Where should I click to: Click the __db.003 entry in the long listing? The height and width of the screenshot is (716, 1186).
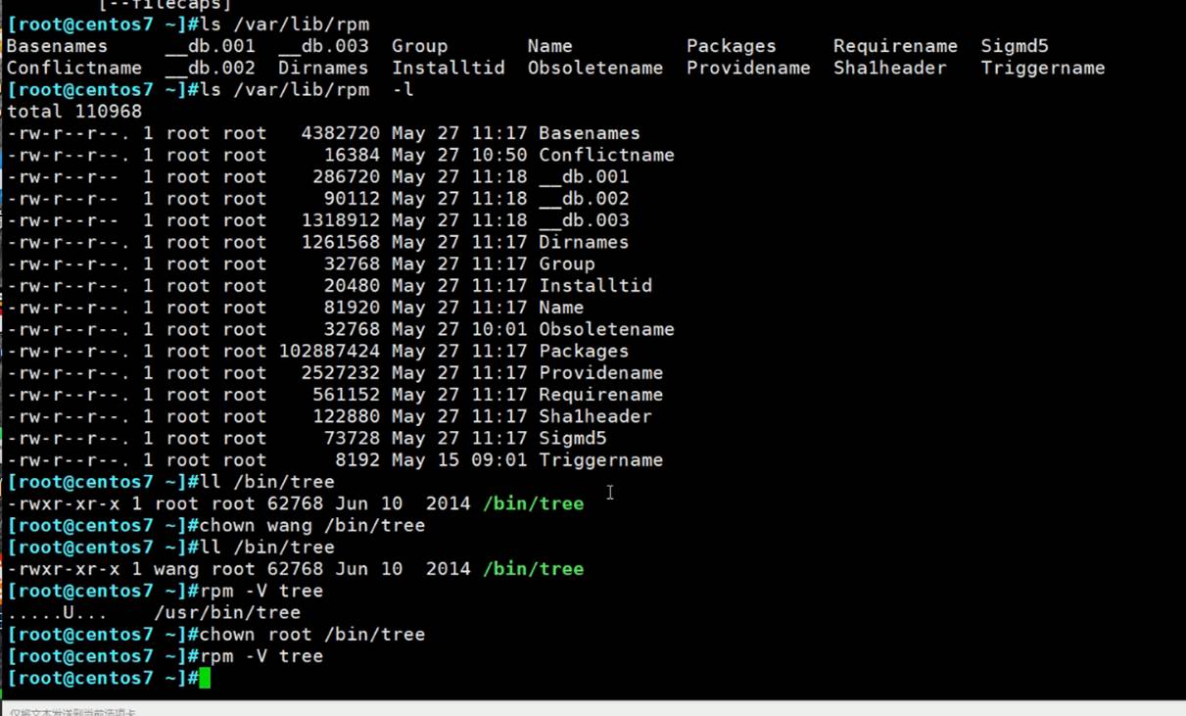[584, 220]
